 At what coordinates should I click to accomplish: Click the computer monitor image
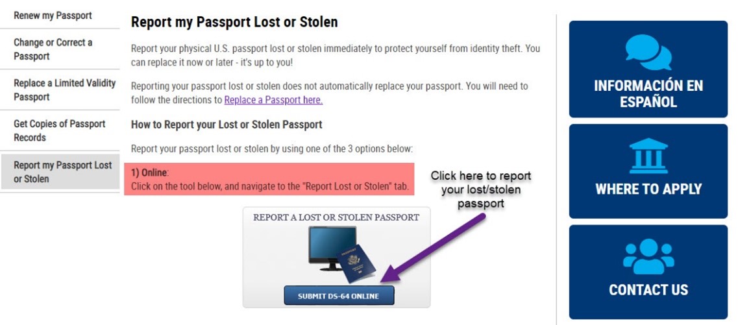[x=332, y=248]
